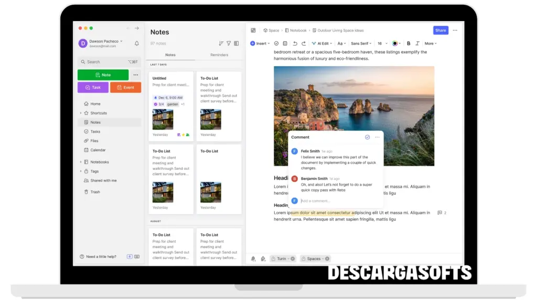Click the filter icon in Notes header

(229, 44)
